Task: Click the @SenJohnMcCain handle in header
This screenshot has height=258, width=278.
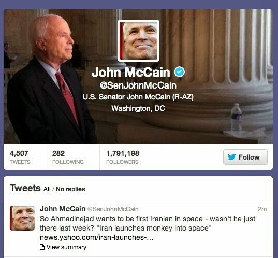Action: tap(138, 85)
